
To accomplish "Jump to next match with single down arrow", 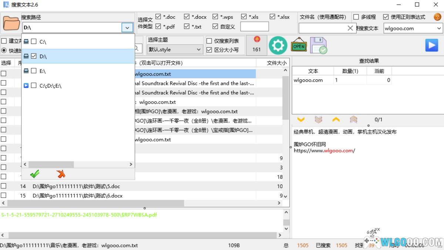I will (301, 120).
